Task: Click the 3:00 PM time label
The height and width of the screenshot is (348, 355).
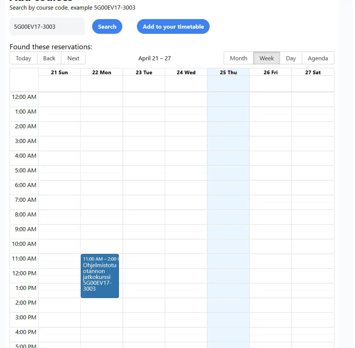Action: coord(26,317)
